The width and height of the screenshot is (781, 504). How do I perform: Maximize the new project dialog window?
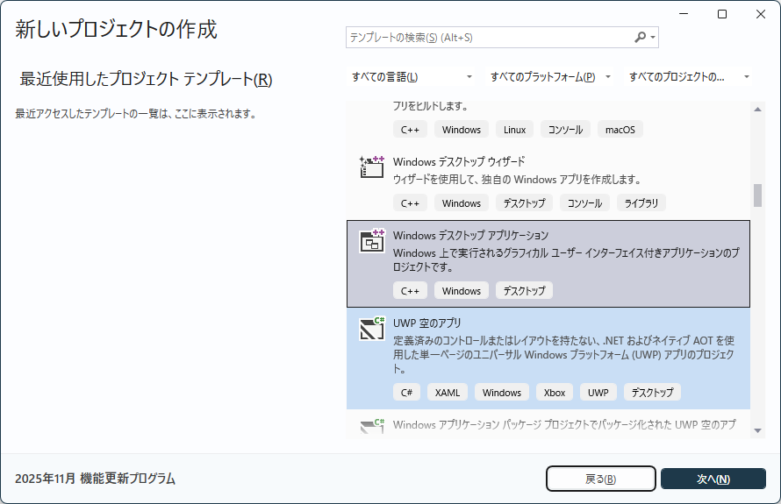click(722, 14)
